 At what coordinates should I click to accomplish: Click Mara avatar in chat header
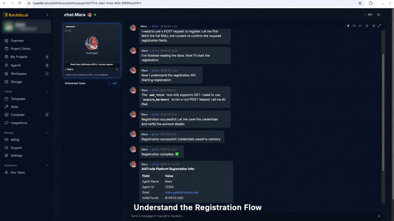tap(90, 15)
